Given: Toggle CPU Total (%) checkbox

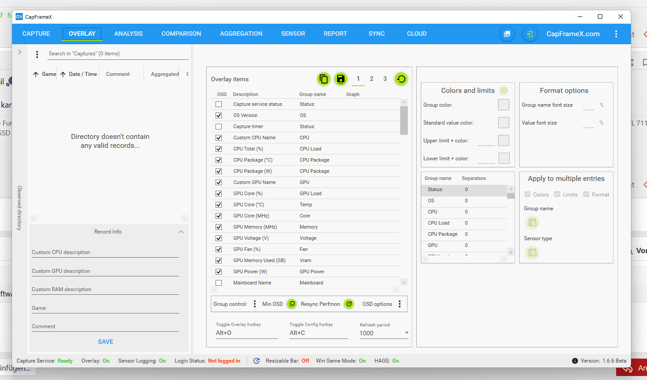Looking at the screenshot, I should pyautogui.click(x=219, y=149).
